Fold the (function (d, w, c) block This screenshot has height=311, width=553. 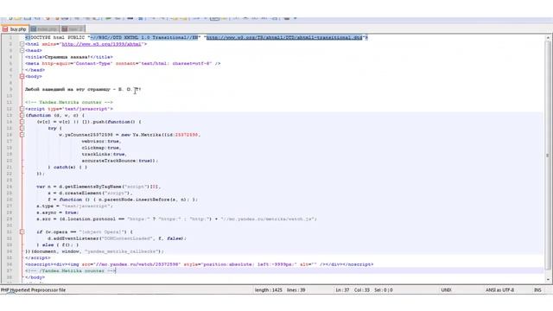click(x=22, y=115)
